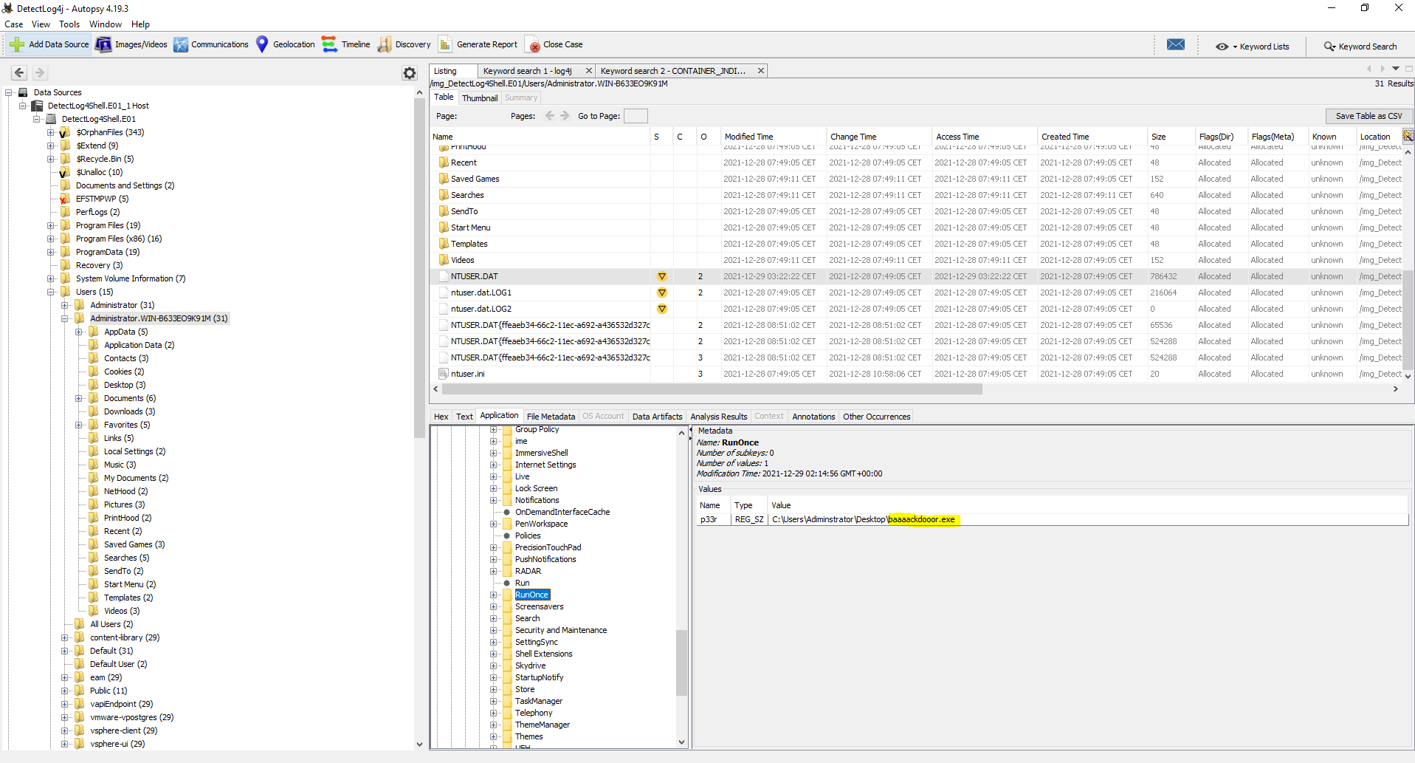Close the Keyword search 1 - log4j tab

coord(588,71)
